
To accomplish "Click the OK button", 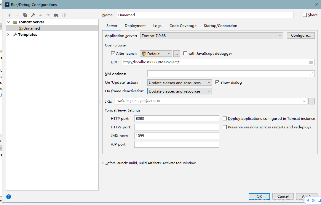I will pyautogui.click(x=259, y=196).
